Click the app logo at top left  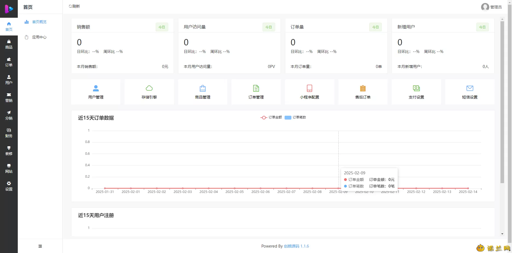pos(9,9)
